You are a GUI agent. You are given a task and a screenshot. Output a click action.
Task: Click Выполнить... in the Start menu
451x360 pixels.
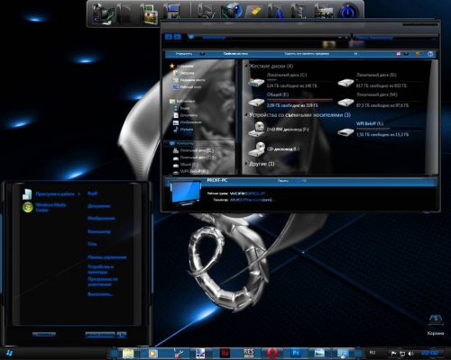coord(100,294)
